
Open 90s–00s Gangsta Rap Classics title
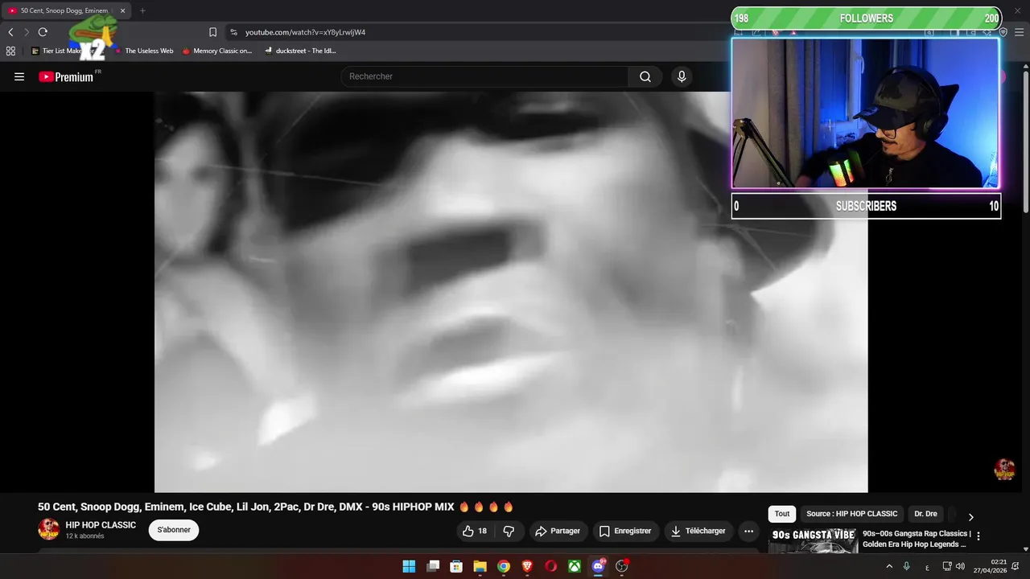(917, 539)
